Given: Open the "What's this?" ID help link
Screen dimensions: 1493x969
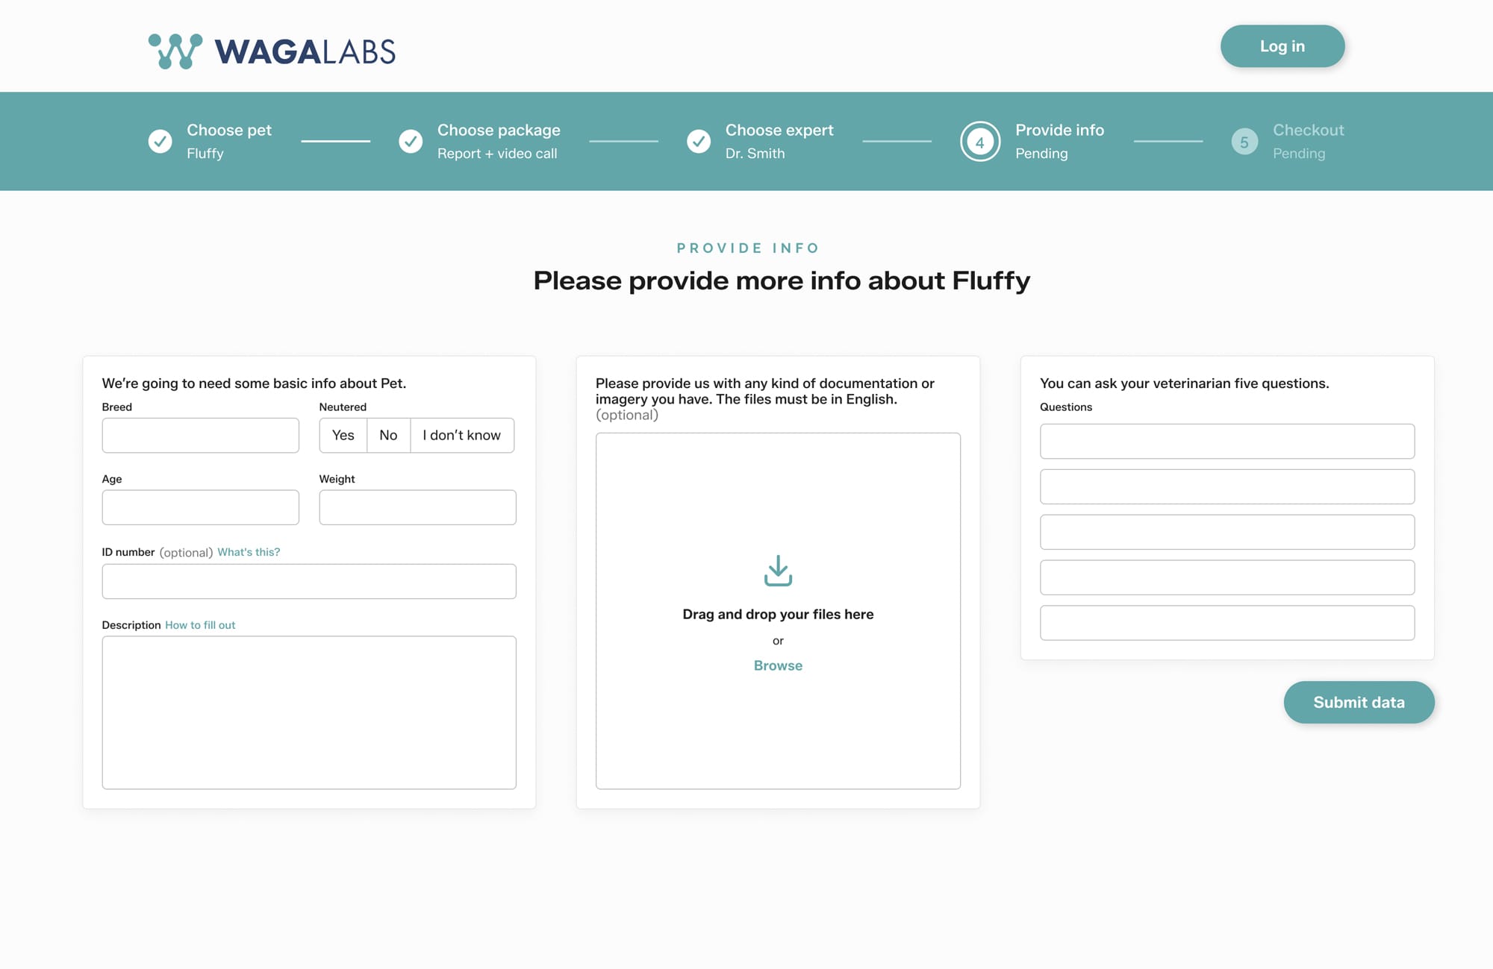Looking at the screenshot, I should [249, 552].
